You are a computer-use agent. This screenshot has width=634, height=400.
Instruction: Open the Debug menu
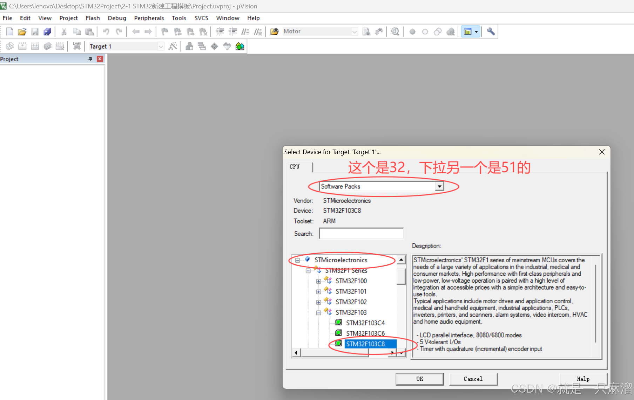point(117,18)
